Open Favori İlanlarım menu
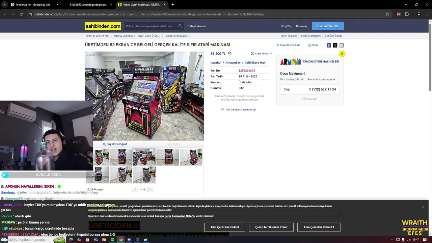This screenshot has width=432, height=243. pos(289,36)
